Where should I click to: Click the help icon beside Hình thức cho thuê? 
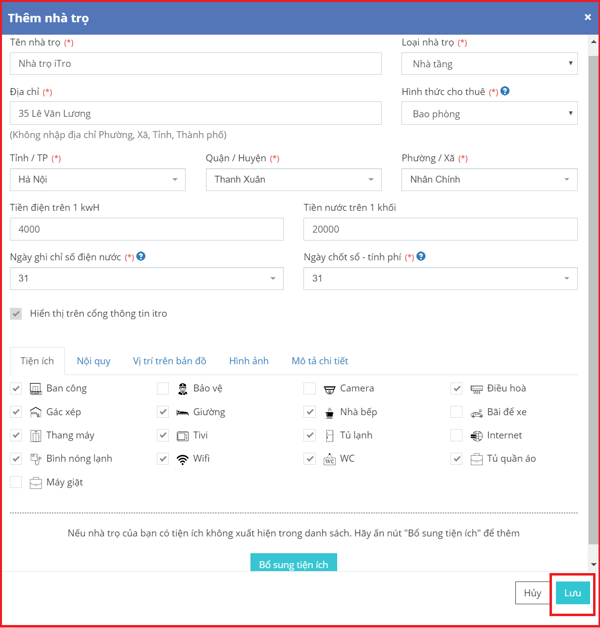[505, 91]
